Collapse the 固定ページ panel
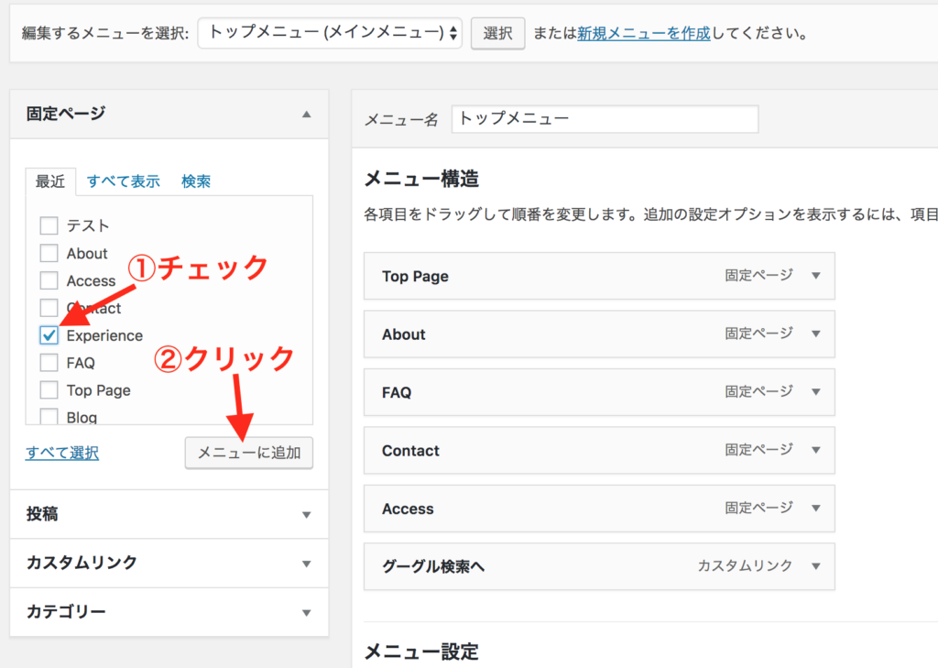This screenshot has width=938, height=668. click(x=307, y=115)
